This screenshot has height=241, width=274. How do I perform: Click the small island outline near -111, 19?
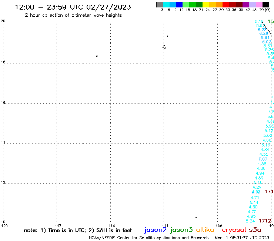coord(164,47)
